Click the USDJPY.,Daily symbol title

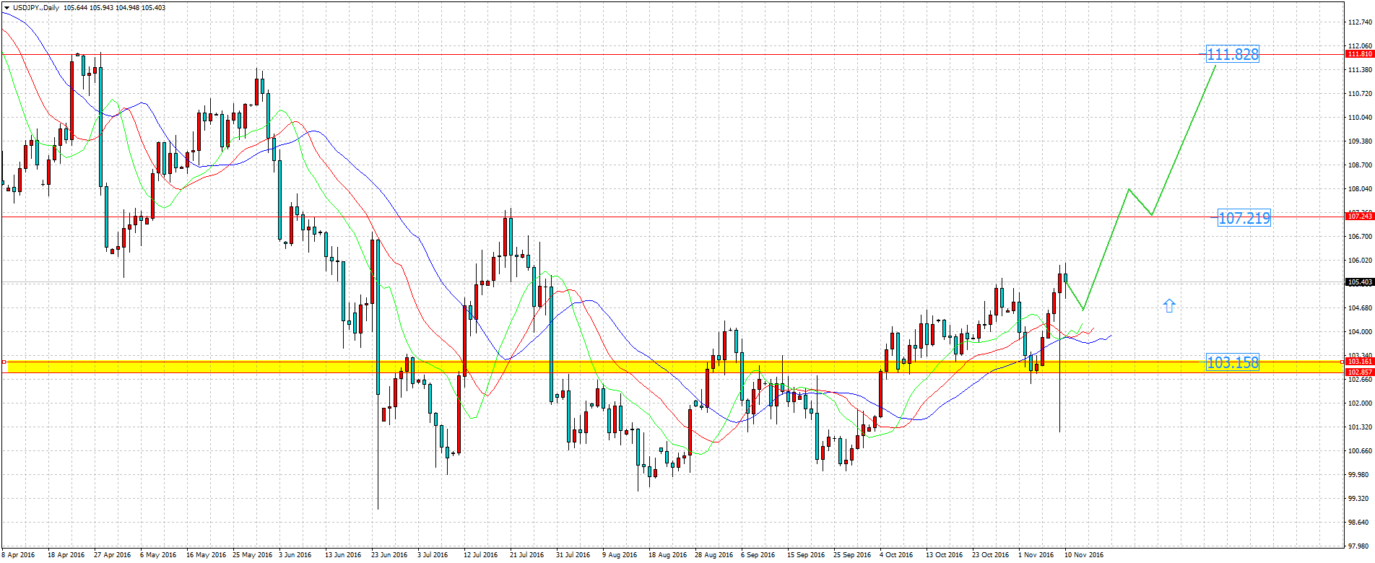click(x=35, y=8)
